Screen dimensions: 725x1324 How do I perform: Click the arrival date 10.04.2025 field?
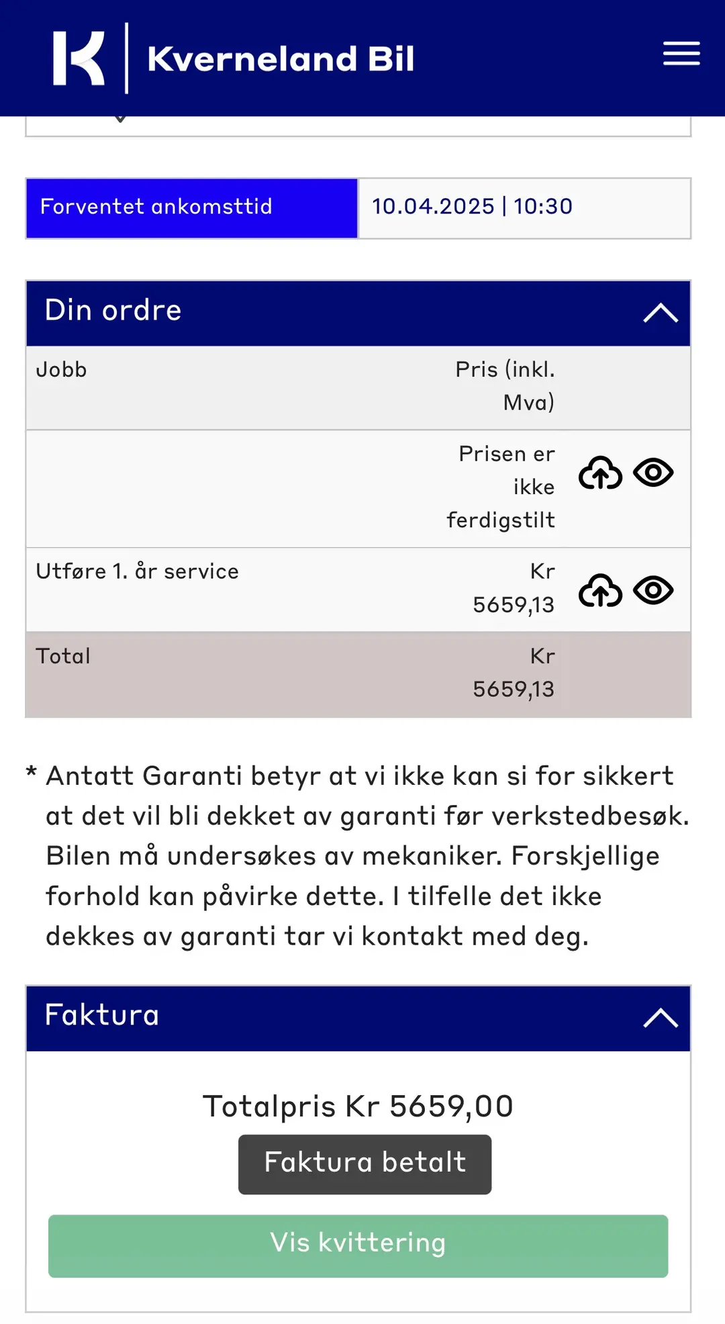(x=524, y=208)
